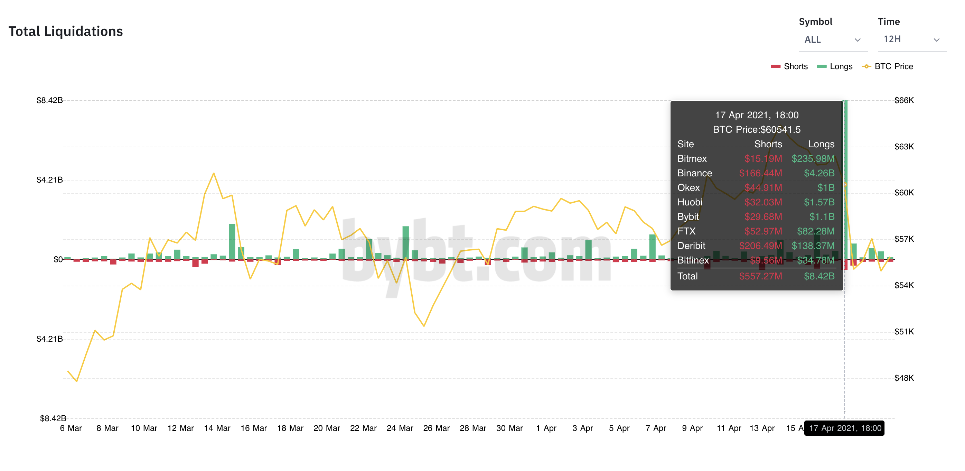Click Deribit shorts value $206.49M
Image resolution: width=965 pixels, height=471 pixels.
tap(760, 246)
